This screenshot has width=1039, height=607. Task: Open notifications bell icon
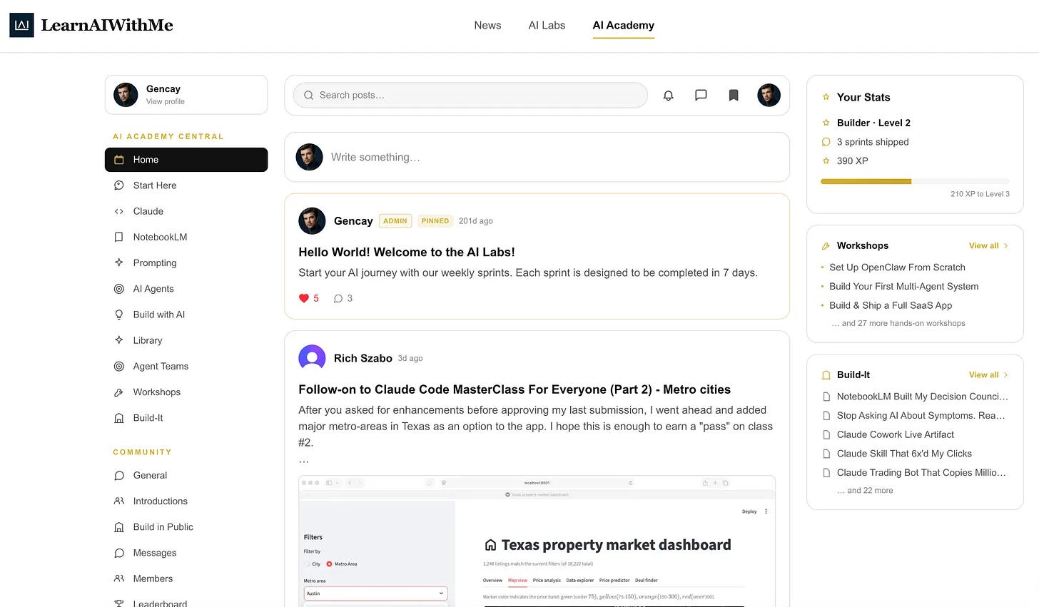669,95
